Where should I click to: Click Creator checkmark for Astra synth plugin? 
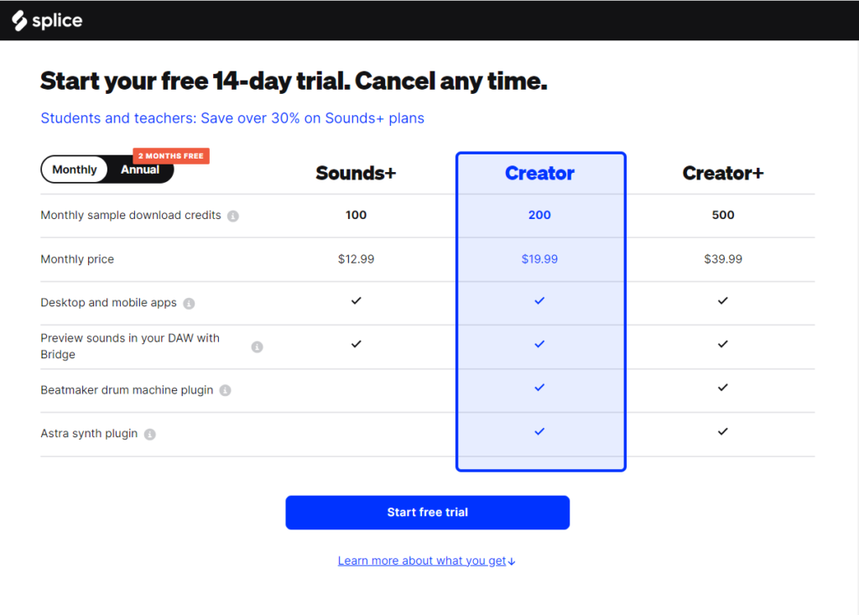(539, 431)
